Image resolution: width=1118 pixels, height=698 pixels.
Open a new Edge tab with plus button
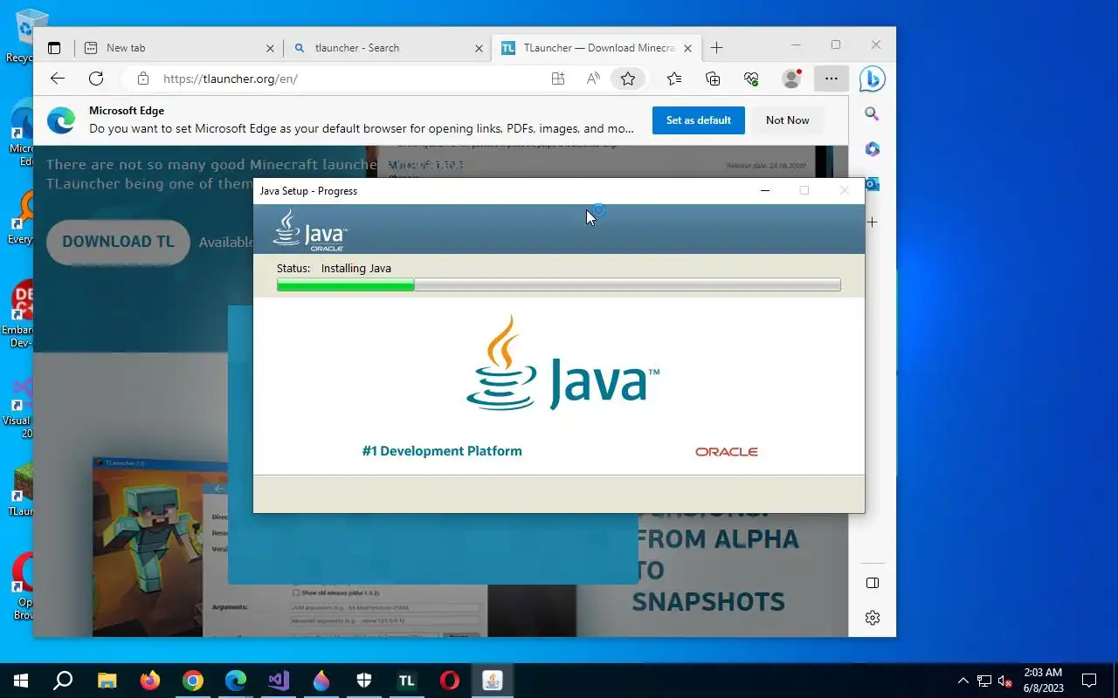pos(716,48)
